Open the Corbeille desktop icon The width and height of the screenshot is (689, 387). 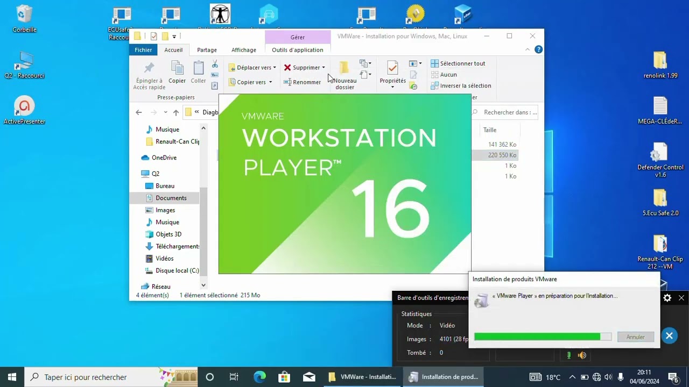pyautogui.click(x=24, y=18)
